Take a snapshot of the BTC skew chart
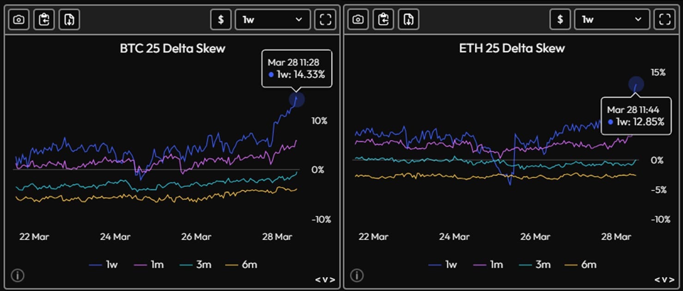The width and height of the screenshot is (683, 291). (x=19, y=20)
